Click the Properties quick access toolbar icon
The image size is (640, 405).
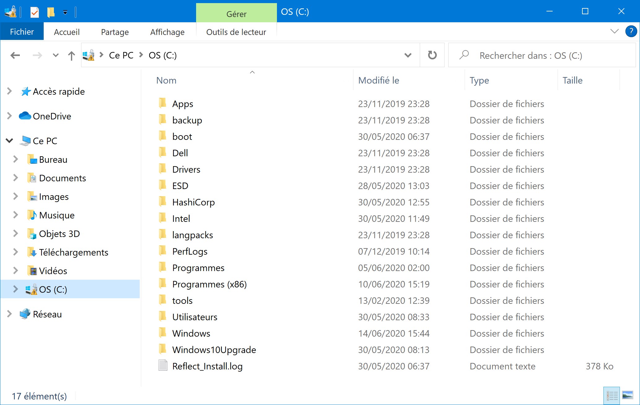[x=35, y=12]
